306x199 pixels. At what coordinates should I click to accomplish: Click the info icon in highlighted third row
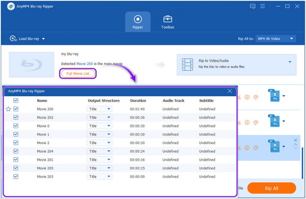coord(247,148)
